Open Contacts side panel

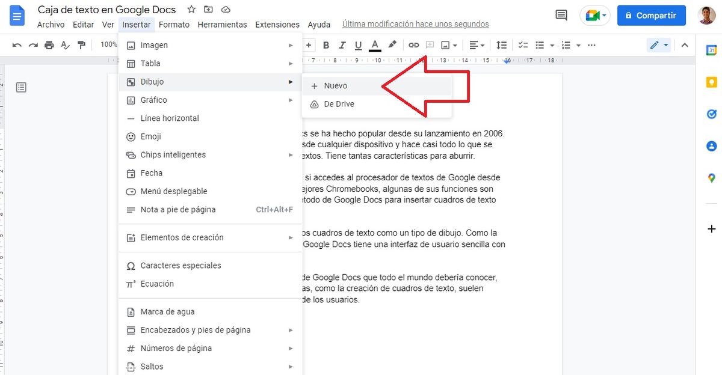tap(711, 146)
